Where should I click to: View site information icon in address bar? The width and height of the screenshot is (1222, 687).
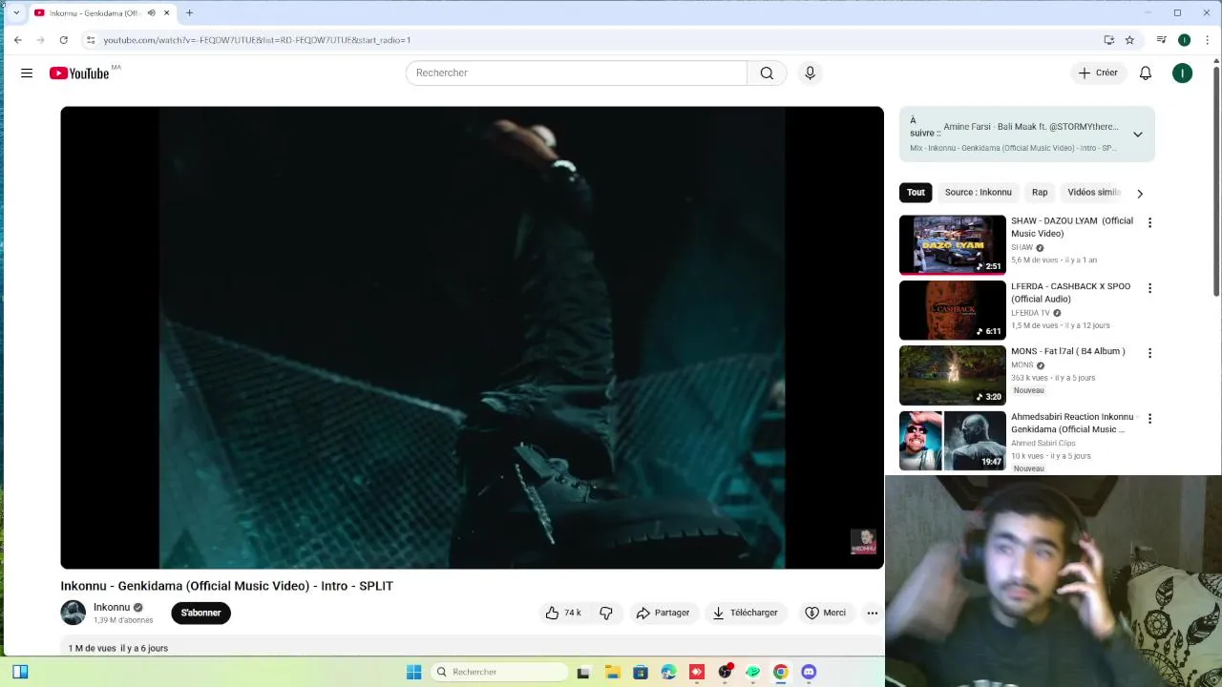90,40
